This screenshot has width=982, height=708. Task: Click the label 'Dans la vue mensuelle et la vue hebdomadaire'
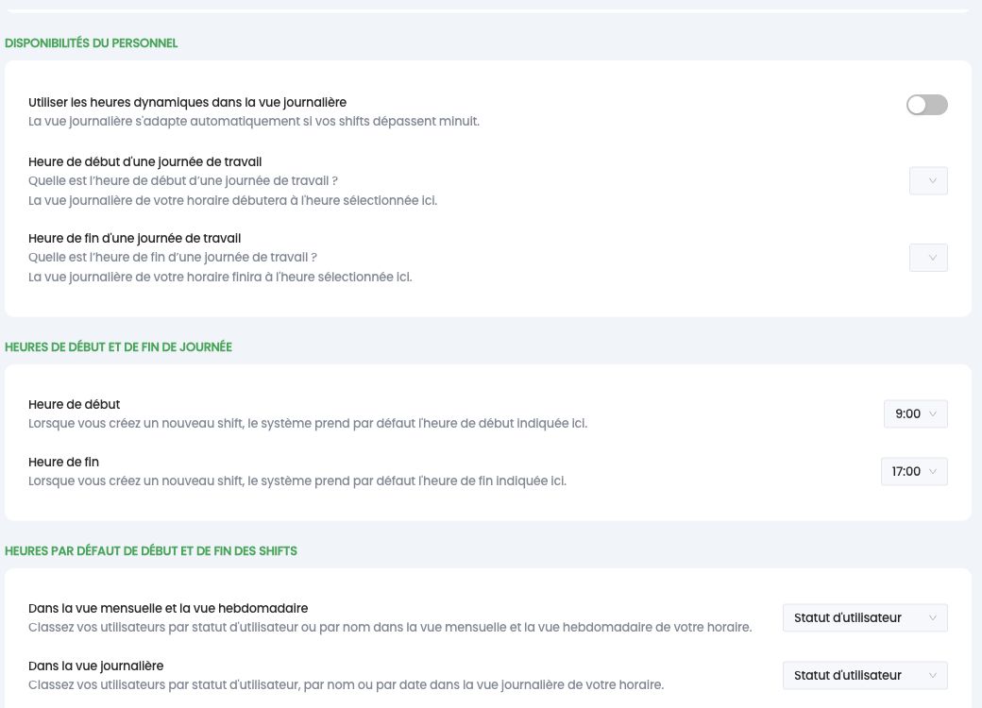coord(168,608)
